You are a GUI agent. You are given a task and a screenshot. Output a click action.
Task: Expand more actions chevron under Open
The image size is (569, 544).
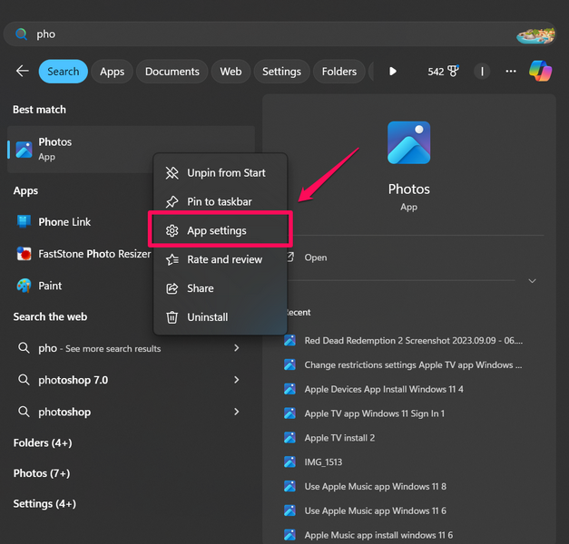tap(533, 281)
